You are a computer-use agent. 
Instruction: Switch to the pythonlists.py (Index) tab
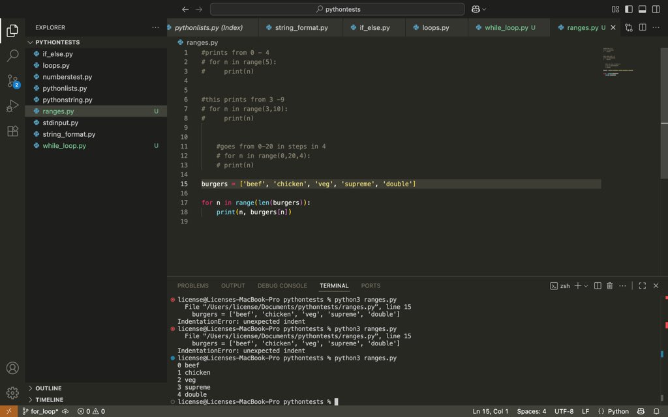(x=209, y=27)
